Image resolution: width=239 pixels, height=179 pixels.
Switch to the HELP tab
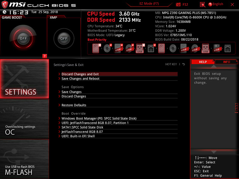203,62
